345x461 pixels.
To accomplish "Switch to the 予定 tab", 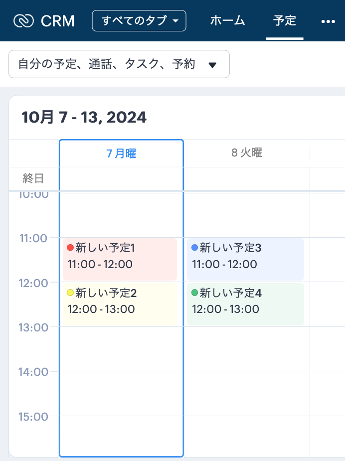I will 285,21.
